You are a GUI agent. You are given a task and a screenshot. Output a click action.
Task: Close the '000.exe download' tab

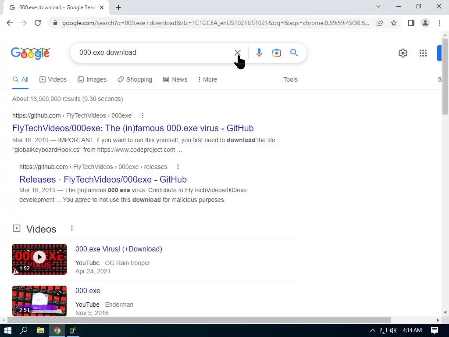pos(102,7)
